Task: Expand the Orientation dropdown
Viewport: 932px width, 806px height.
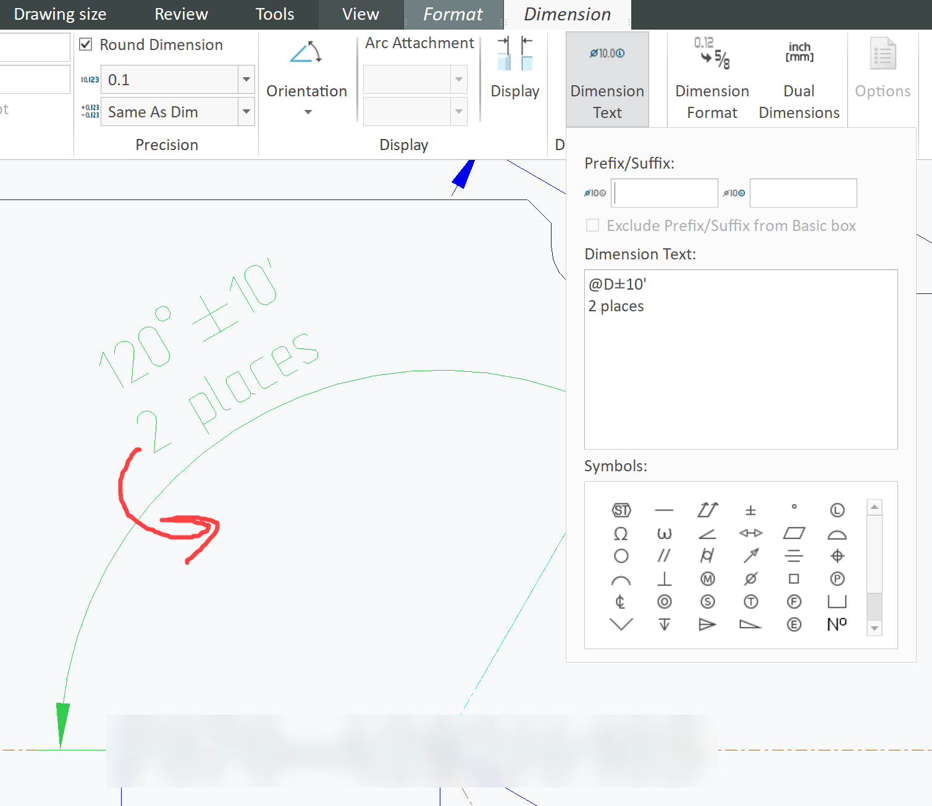Action: point(307,112)
